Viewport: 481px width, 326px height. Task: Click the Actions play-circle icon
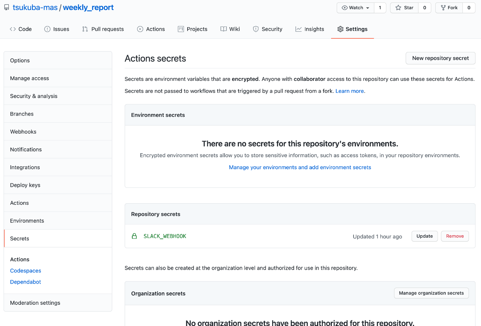140,29
